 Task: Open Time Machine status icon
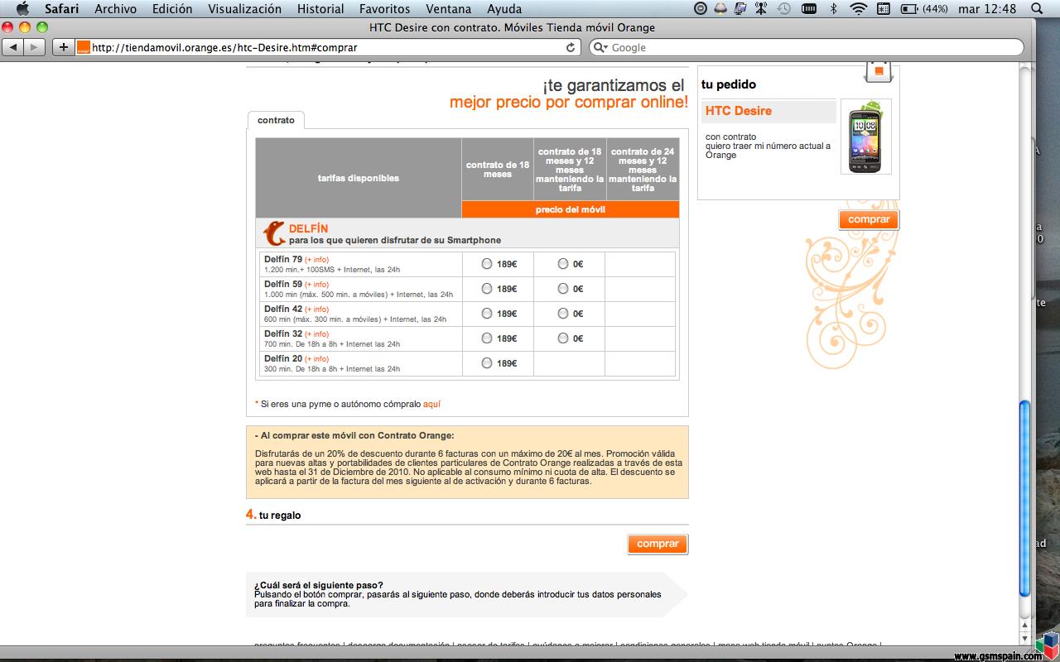click(x=783, y=9)
